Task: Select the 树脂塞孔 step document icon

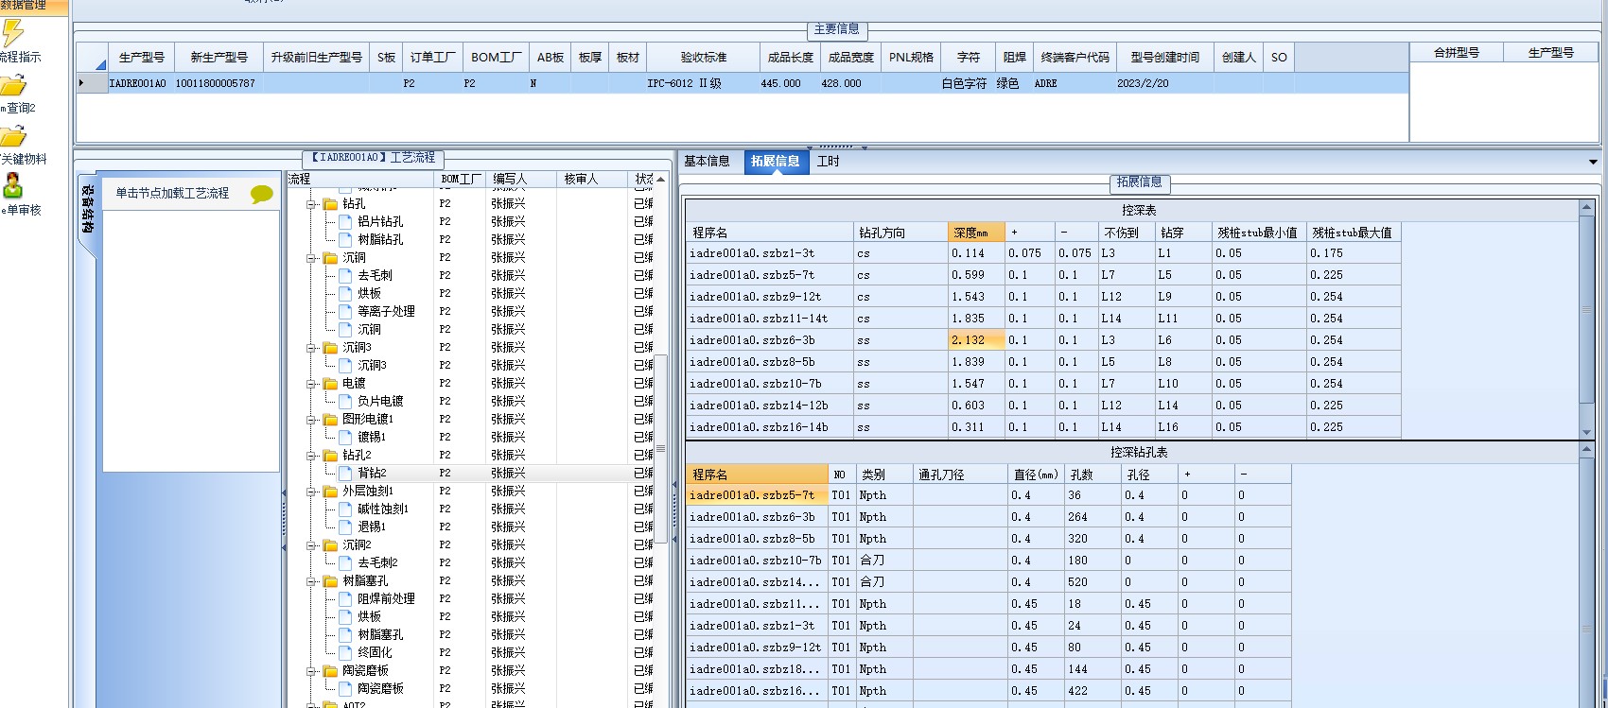Action: (x=345, y=635)
